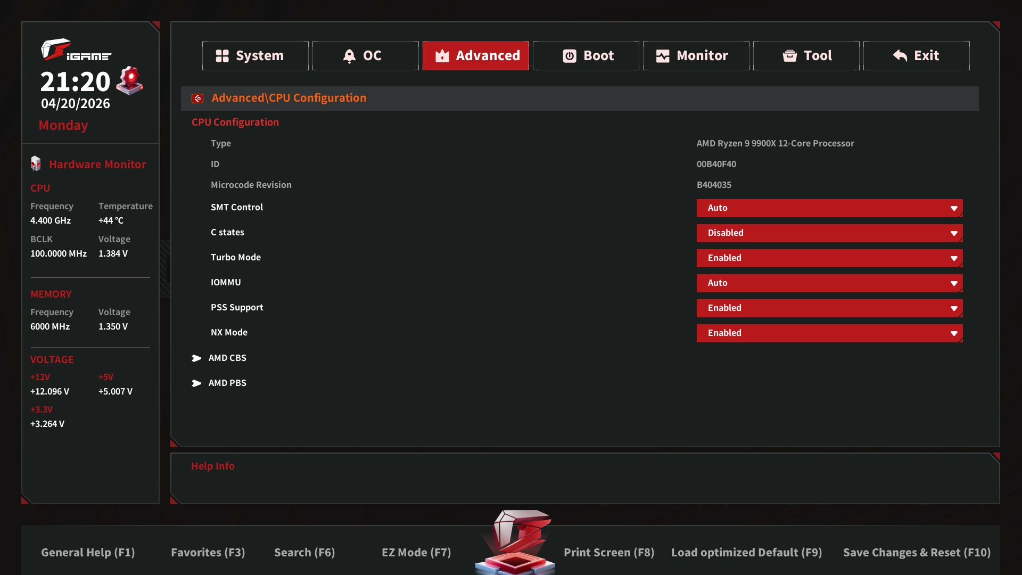The image size is (1022, 575).
Task: Click the date 04/20/2026
Action: [x=76, y=104]
